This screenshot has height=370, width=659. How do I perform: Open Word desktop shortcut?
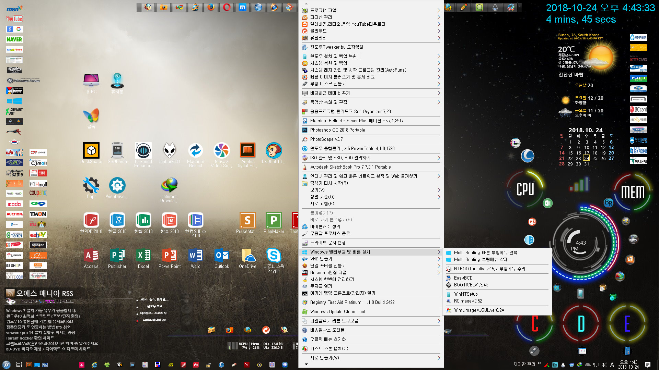point(196,258)
